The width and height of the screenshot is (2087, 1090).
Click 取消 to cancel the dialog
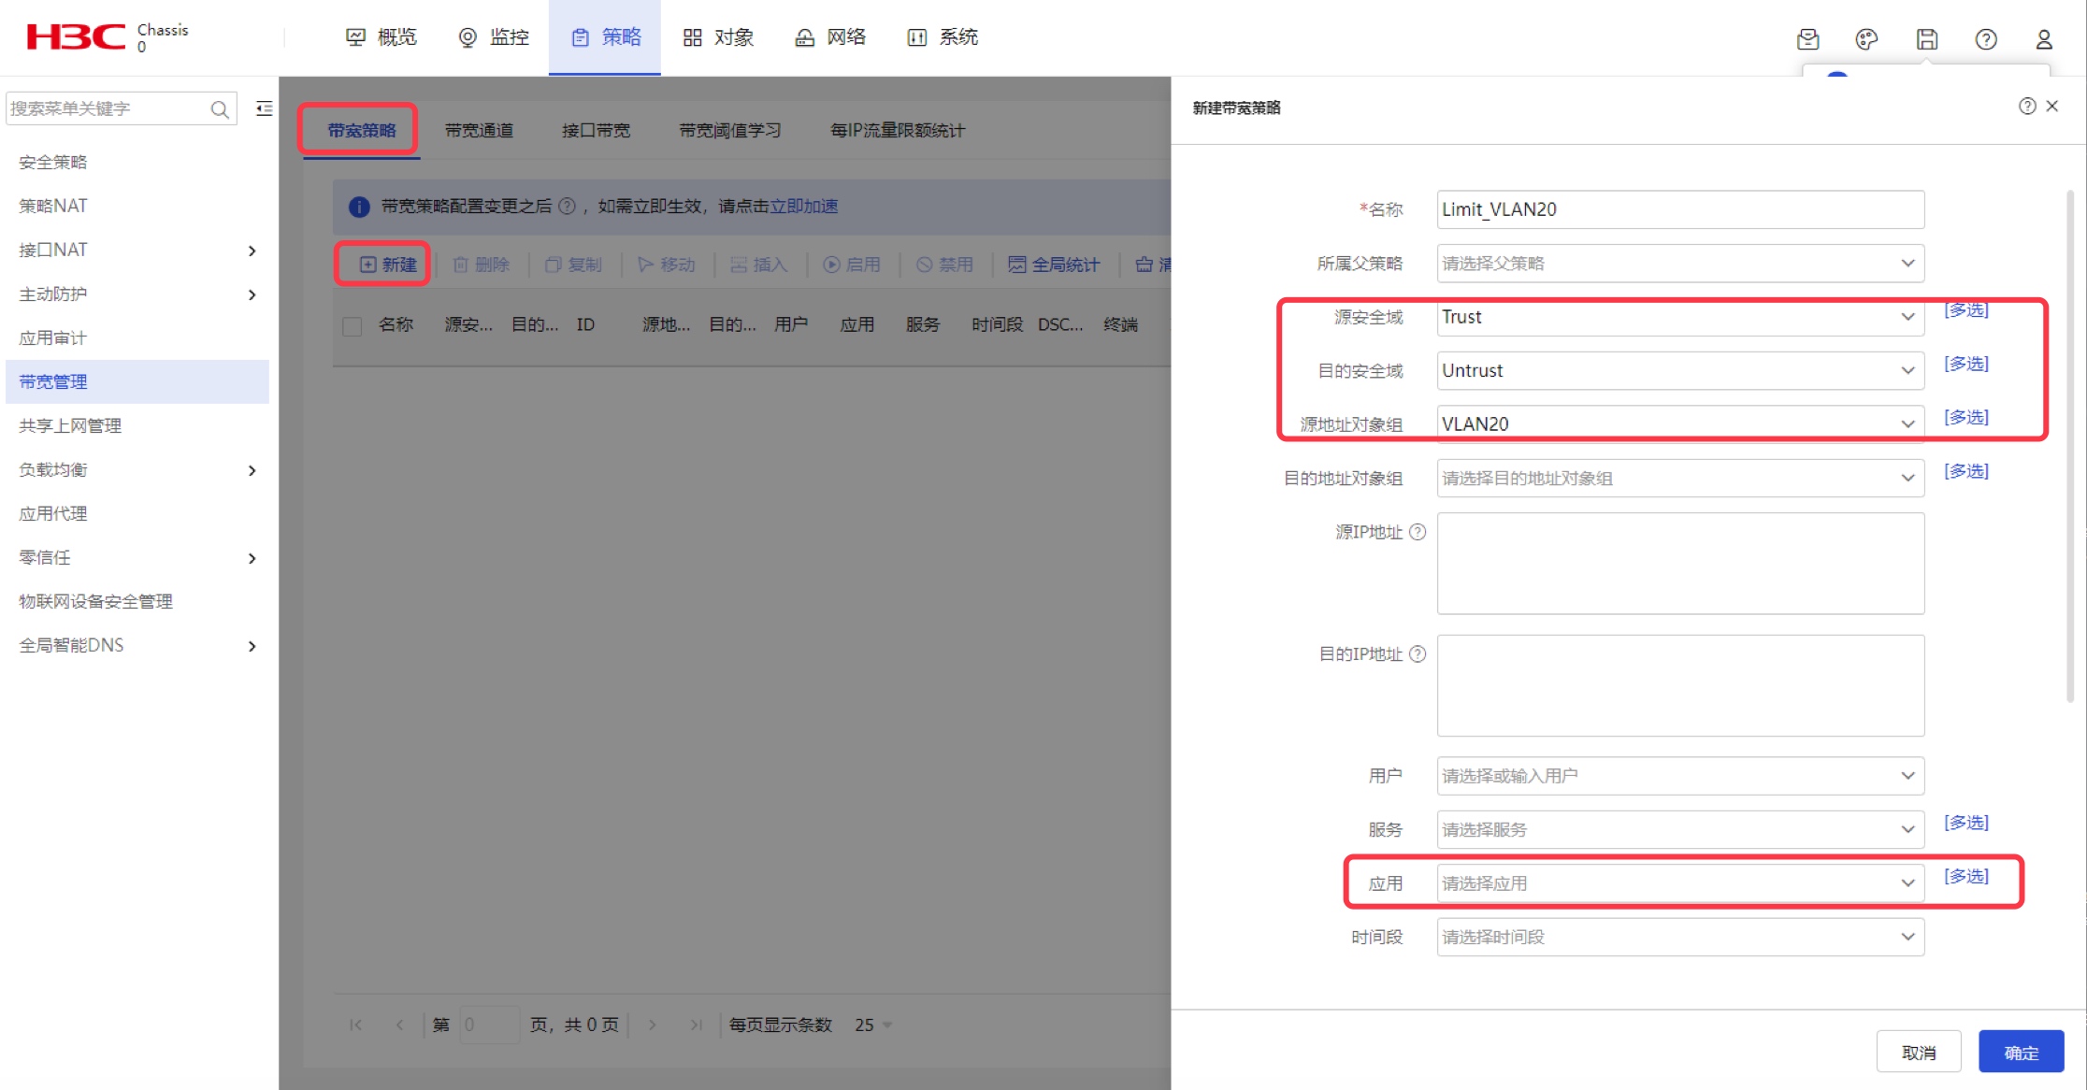pos(1919,1053)
